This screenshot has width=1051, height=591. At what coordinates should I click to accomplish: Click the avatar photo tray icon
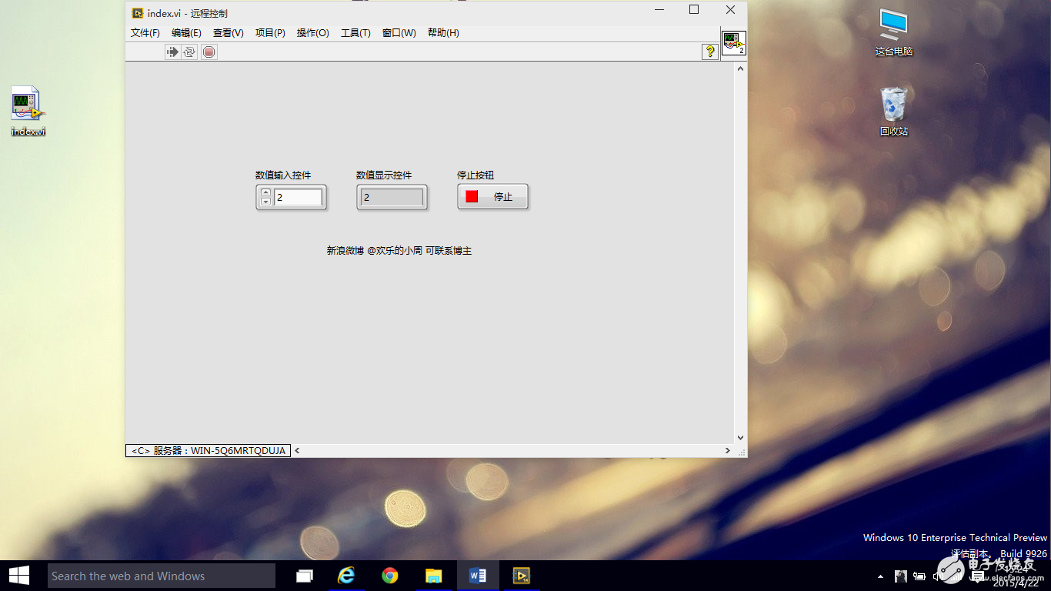[x=901, y=576]
